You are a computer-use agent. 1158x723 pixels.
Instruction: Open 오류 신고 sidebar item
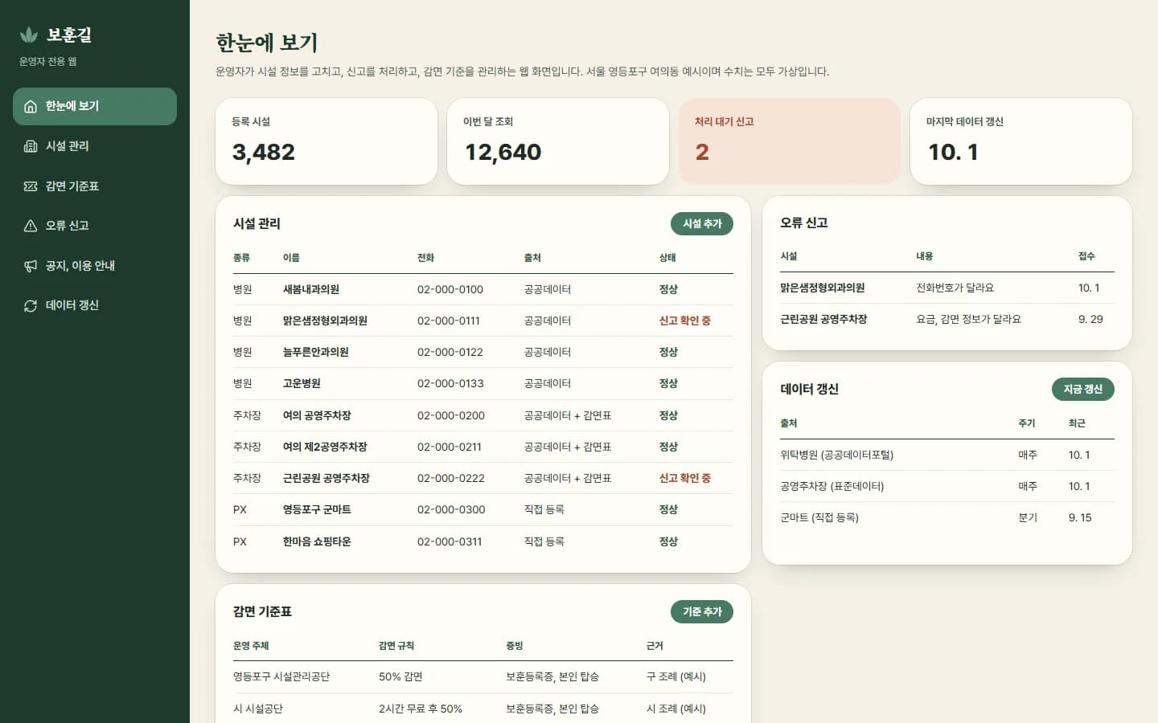(x=95, y=226)
